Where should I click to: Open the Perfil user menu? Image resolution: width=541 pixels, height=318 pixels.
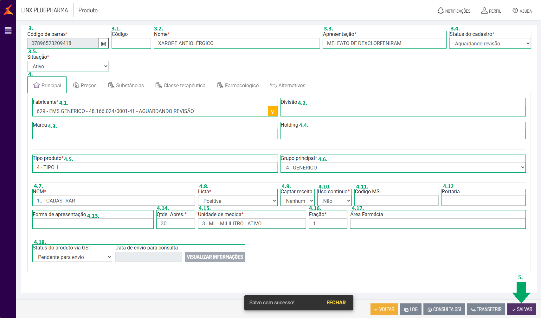point(491,11)
